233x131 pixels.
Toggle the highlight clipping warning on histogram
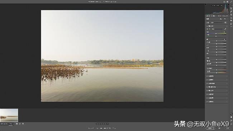point(229,4)
